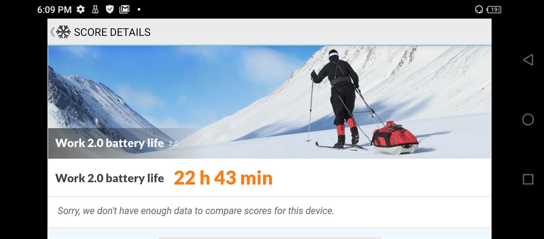The image size is (544, 239).
Task: Tap the small dot notification overflow indicator
Action: 138,9
